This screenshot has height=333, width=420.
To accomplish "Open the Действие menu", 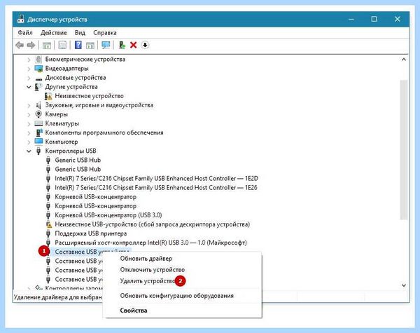I will pyautogui.click(x=54, y=33).
